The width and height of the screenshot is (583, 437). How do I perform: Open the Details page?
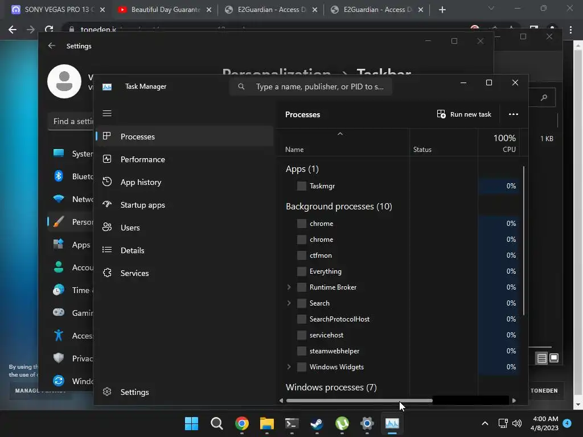(184, 250)
